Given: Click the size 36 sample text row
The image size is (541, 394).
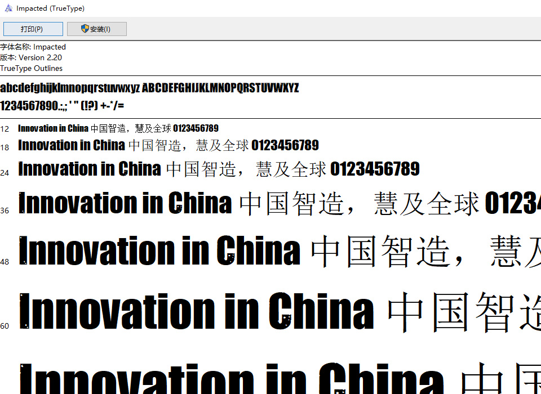Looking at the screenshot, I should (x=280, y=203).
